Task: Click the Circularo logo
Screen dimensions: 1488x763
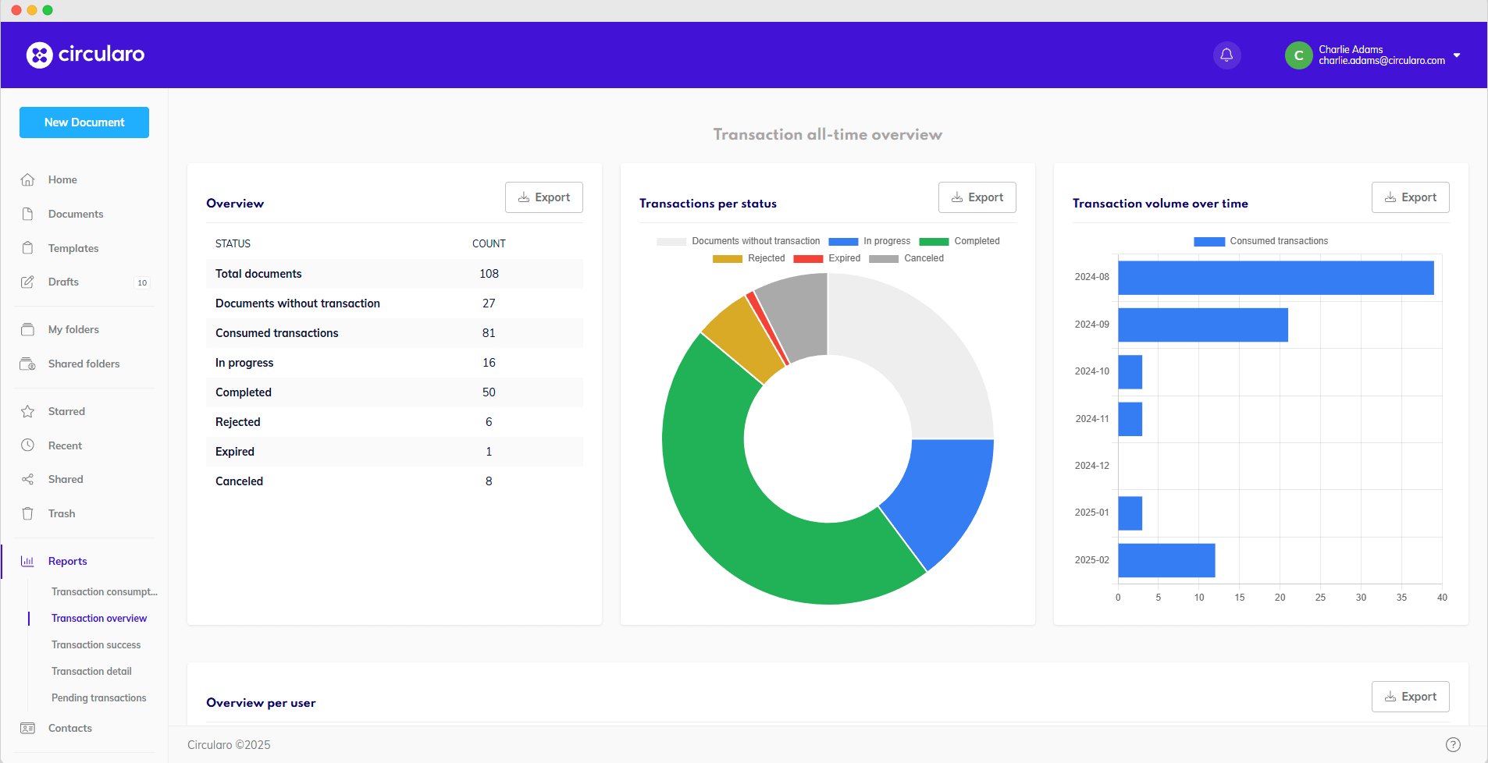Action: click(x=85, y=55)
